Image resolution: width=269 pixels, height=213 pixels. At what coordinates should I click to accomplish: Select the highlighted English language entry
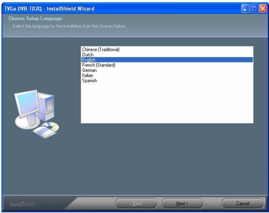(167, 60)
